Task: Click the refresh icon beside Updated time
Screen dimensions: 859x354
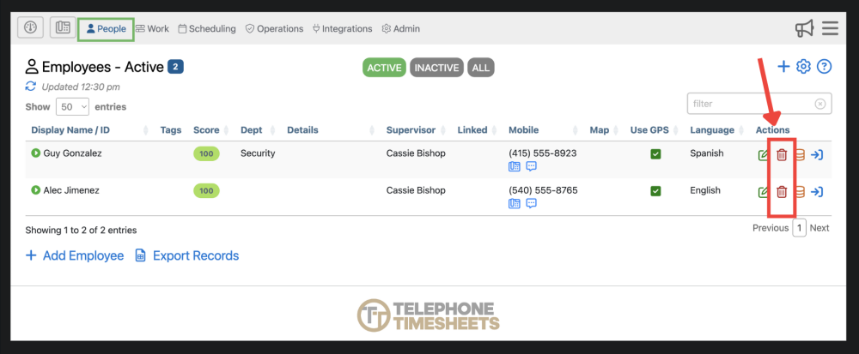Action: pos(31,87)
